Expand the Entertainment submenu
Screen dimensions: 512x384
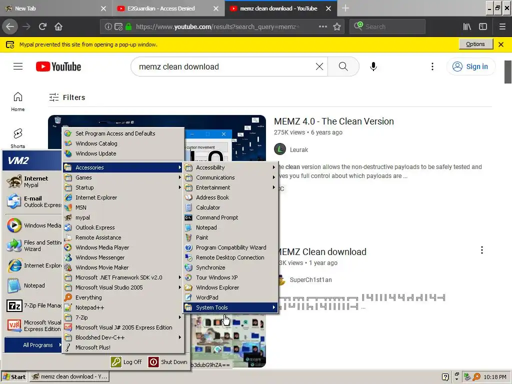(230, 187)
